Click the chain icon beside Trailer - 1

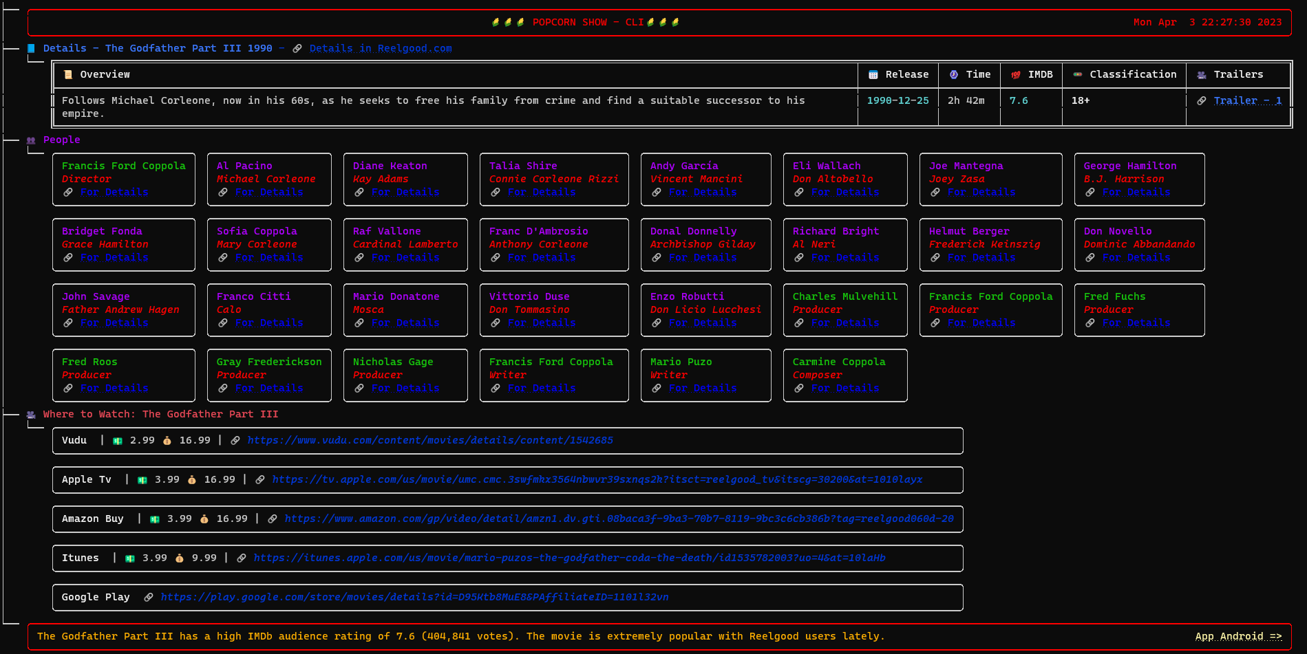click(1202, 101)
